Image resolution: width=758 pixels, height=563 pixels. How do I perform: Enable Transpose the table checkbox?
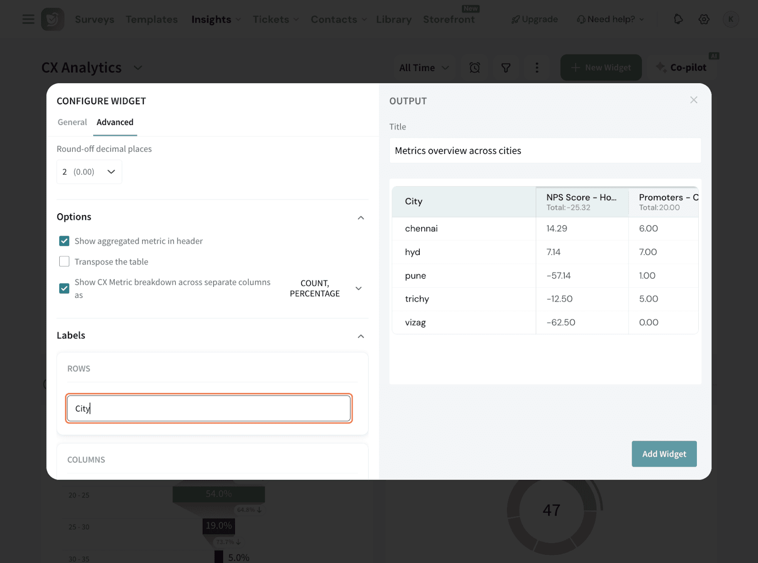coord(64,262)
